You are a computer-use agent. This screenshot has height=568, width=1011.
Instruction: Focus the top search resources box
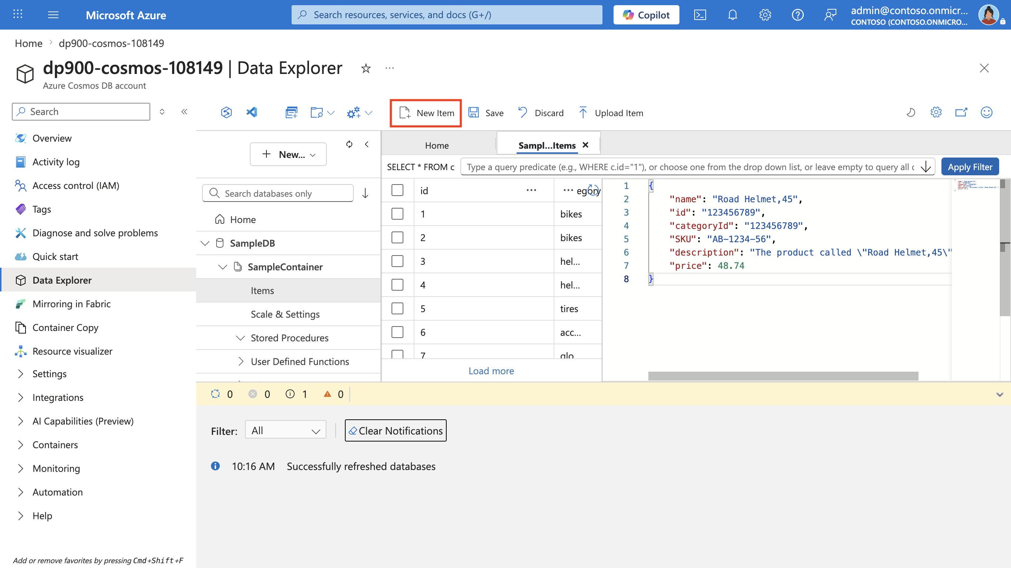tap(447, 15)
